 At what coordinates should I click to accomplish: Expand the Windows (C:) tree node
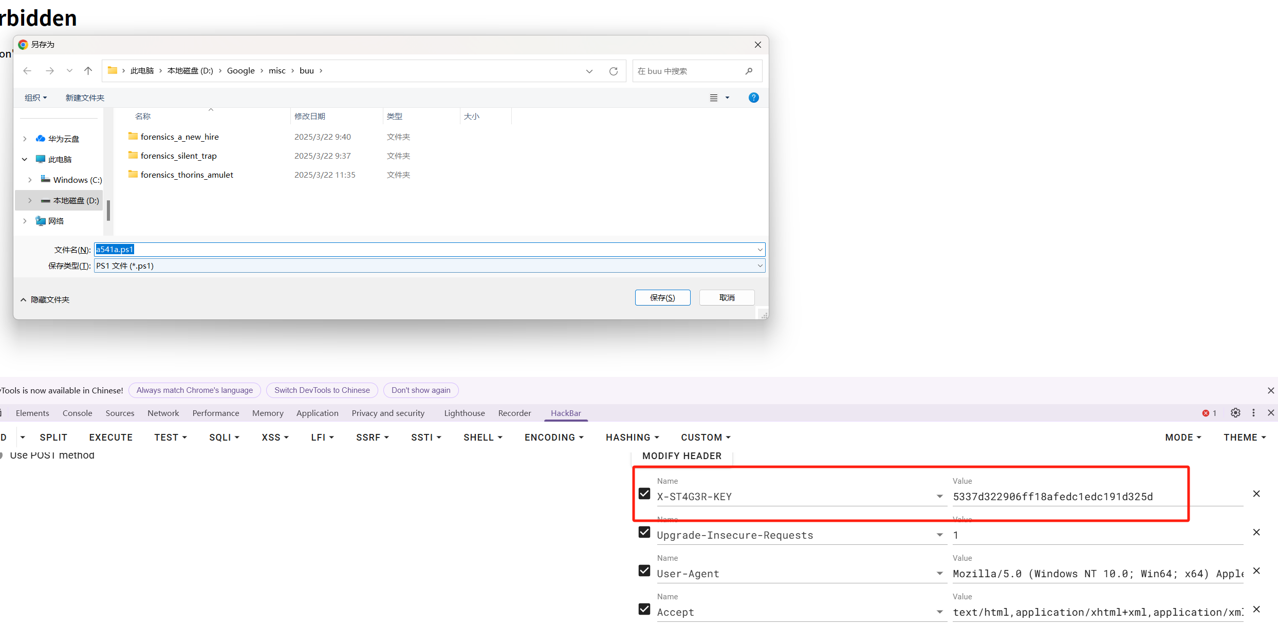click(30, 180)
